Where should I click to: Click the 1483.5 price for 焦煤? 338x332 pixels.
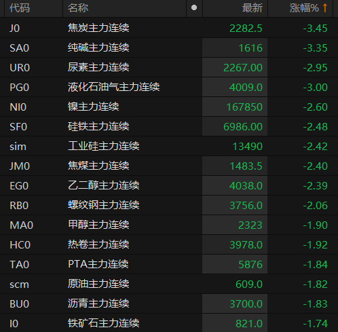246,166
